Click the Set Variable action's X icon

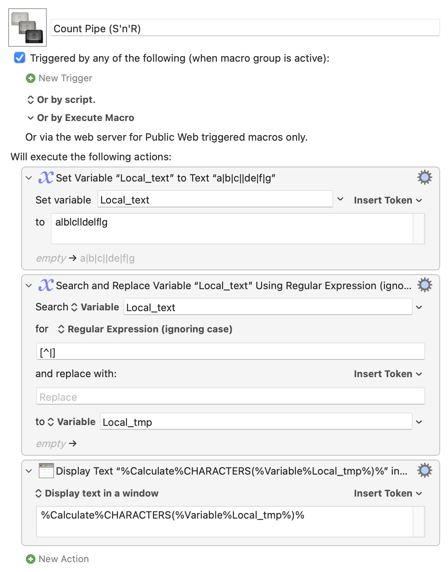pos(46,178)
